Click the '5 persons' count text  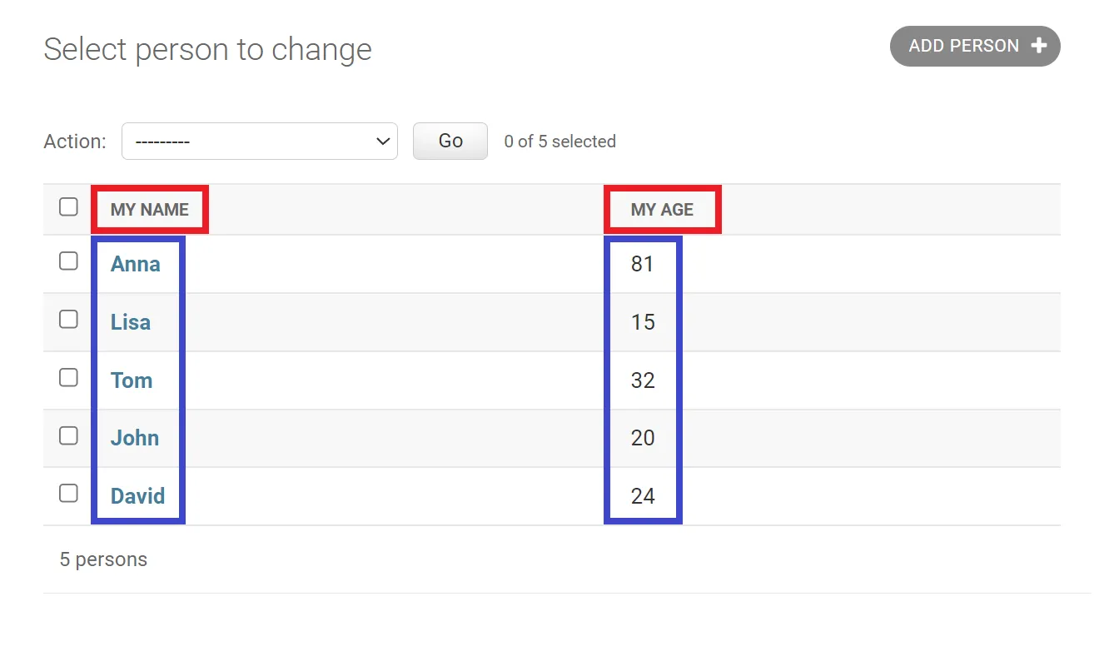[103, 559]
